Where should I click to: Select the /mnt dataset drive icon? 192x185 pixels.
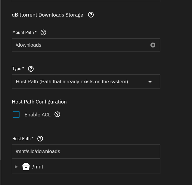click(26, 167)
